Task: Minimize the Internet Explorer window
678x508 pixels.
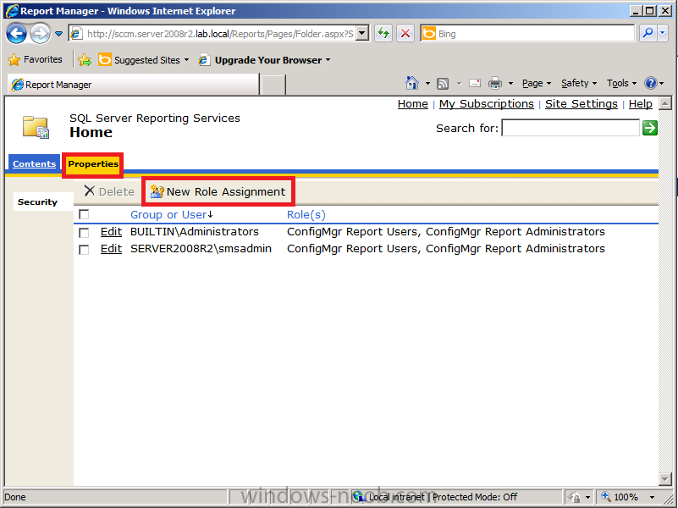Action: [x=635, y=11]
